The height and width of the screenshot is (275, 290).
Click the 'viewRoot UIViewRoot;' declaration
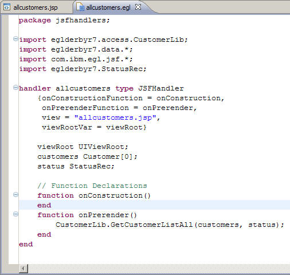coord(83,147)
